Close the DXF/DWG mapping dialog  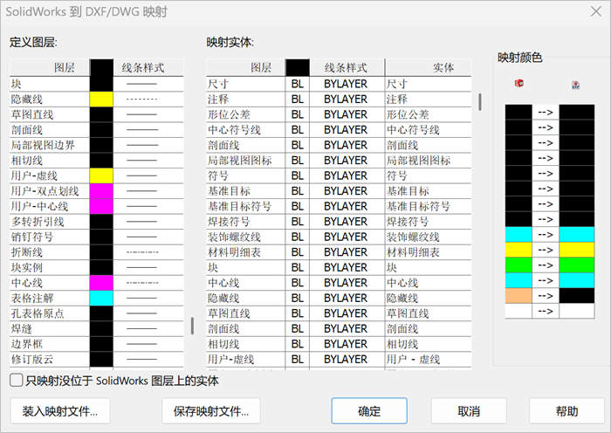596,11
